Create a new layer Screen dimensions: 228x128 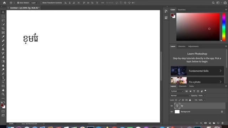[218, 123]
